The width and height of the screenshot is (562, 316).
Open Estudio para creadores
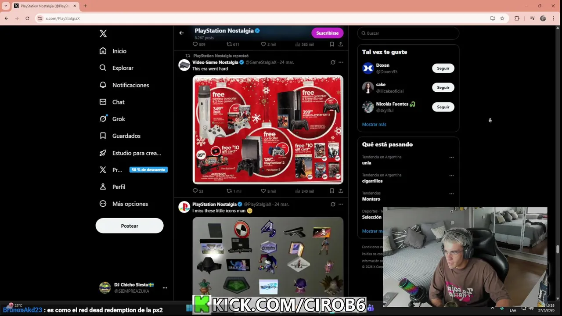click(130, 153)
